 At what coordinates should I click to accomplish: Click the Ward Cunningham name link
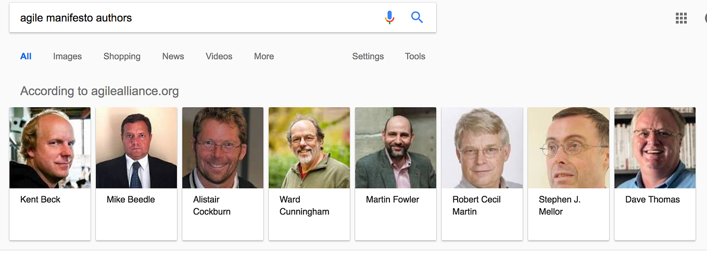click(x=305, y=206)
